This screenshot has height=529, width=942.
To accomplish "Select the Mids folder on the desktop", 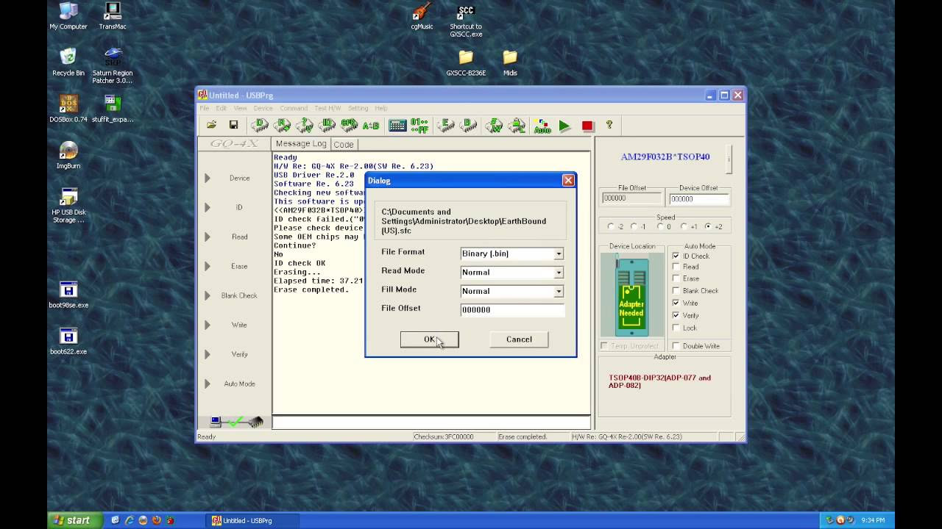I will tap(510, 62).
